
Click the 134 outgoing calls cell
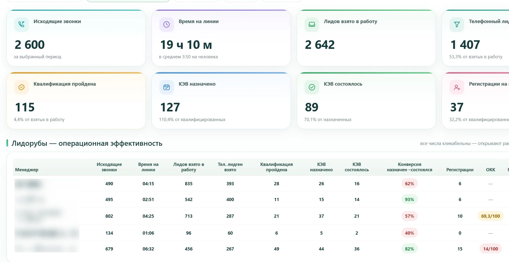click(x=109, y=233)
